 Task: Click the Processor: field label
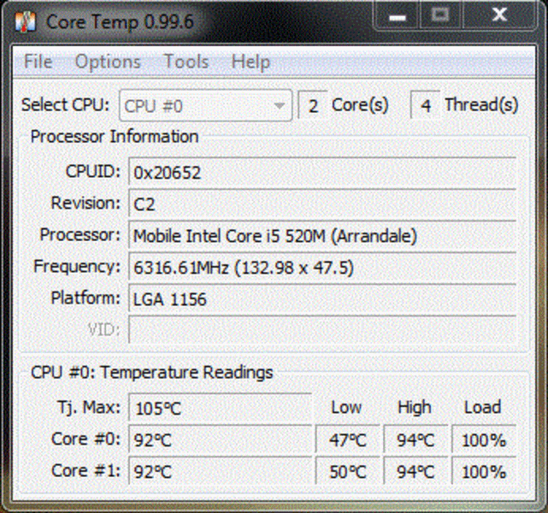point(80,235)
